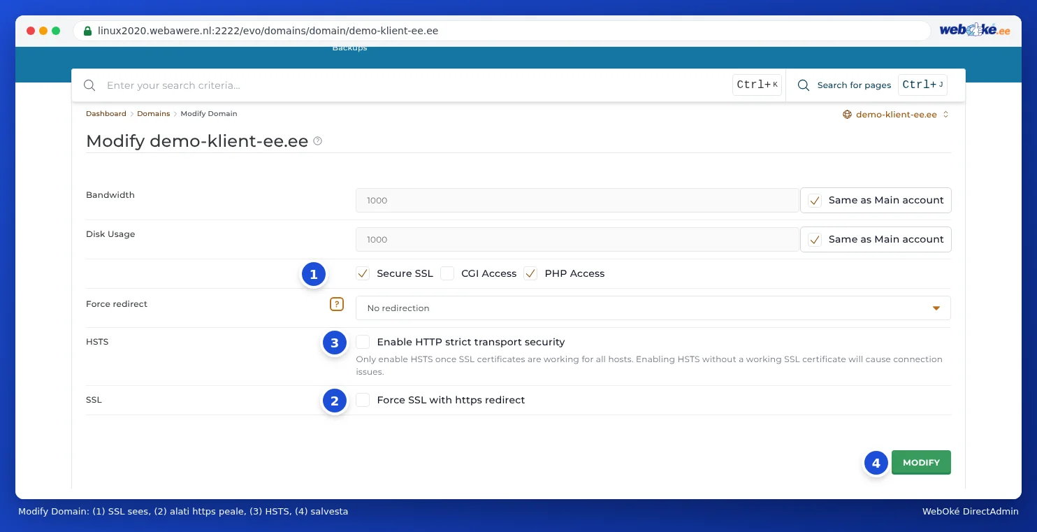
Task: Open the demo-klient-ee.ee domain selector
Action: (x=896, y=114)
